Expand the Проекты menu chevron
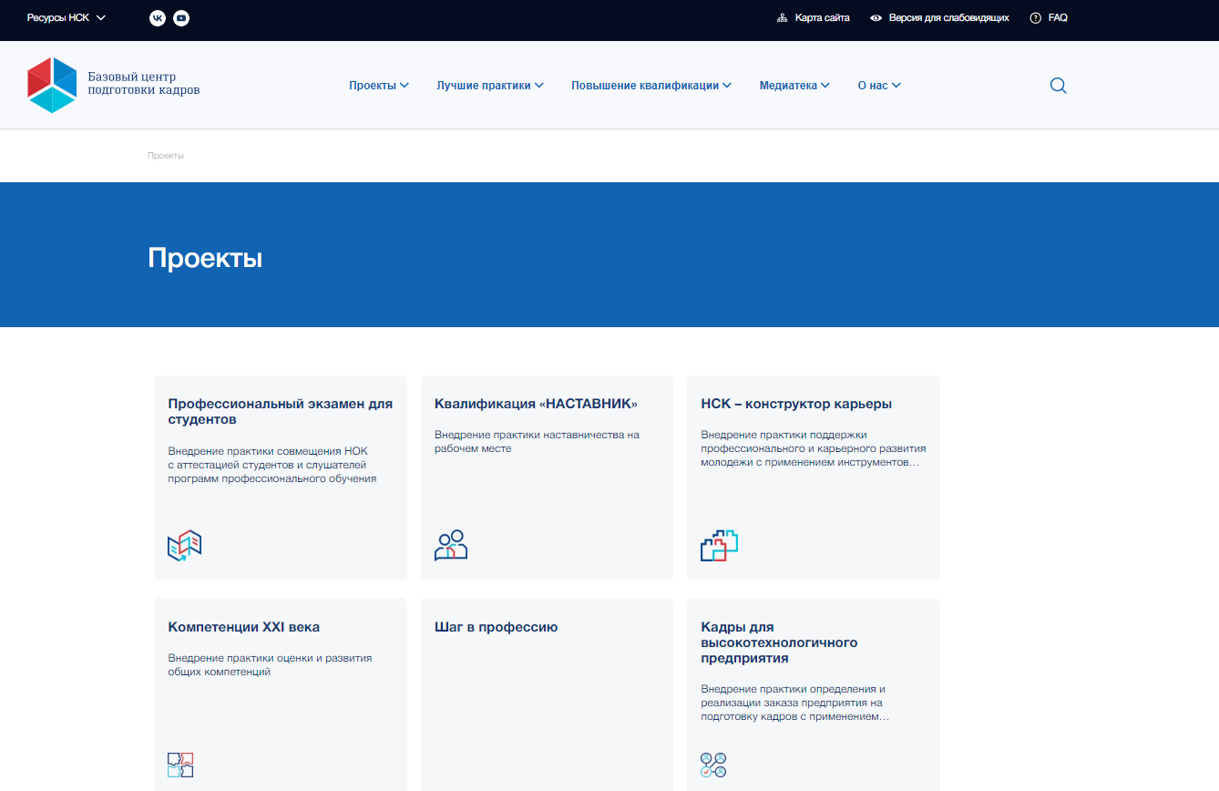Screen dimensions: 1219x791 [405, 86]
